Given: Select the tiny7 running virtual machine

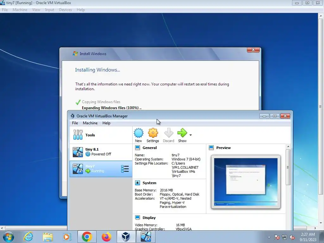Looking at the screenshot, I should coord(101,169).
